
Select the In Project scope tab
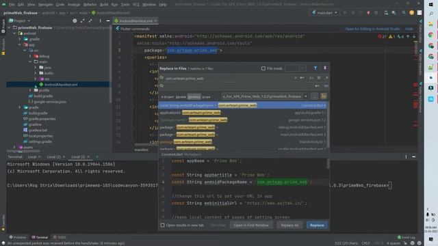point(168,97)
